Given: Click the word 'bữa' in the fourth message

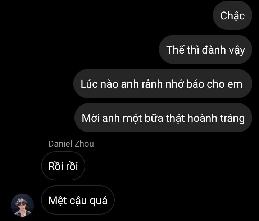Looking at the screenshot, I should tap(154, 118).
